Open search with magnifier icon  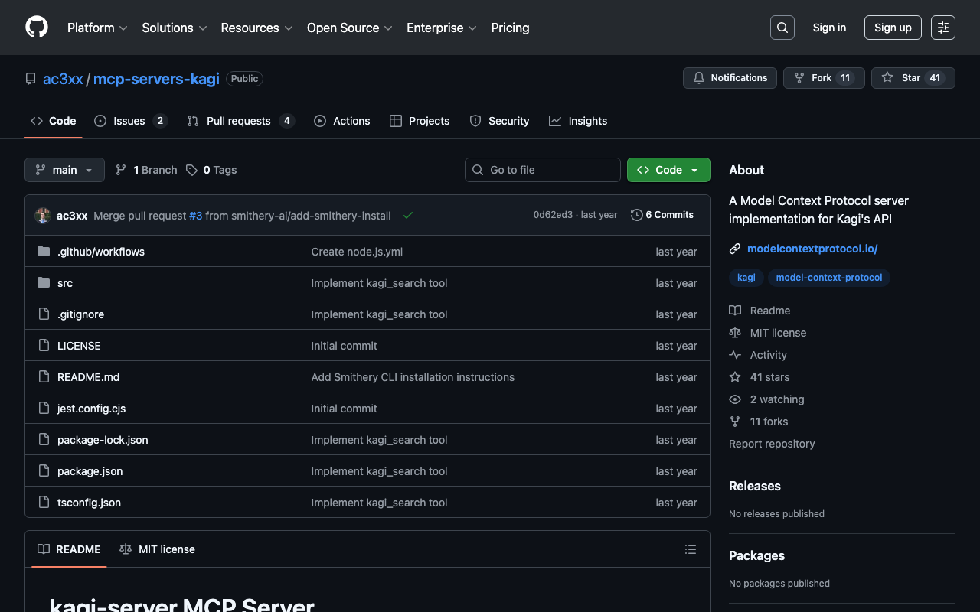pyautogui.click(x=782, y=28)
